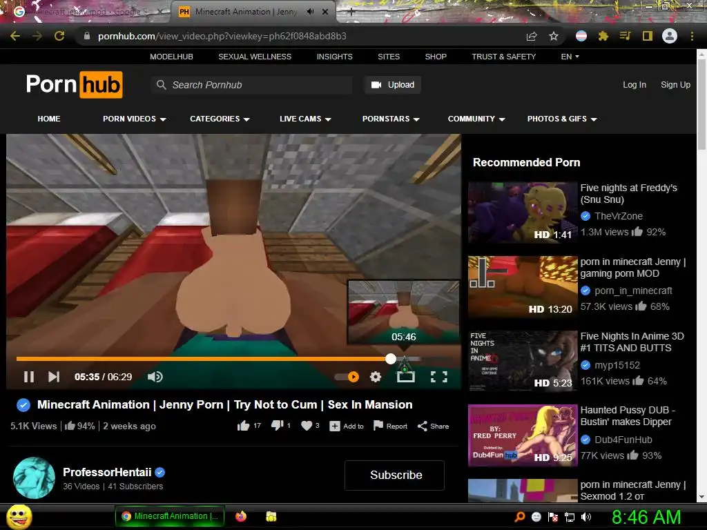
Task: Open Five Nights In Anime 3D video title
Action: 632,342
